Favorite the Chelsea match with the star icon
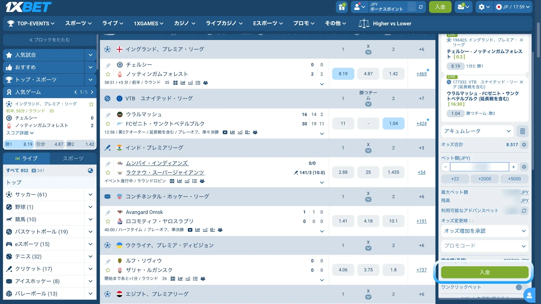The image size is (541, 304). coord(108,74)
